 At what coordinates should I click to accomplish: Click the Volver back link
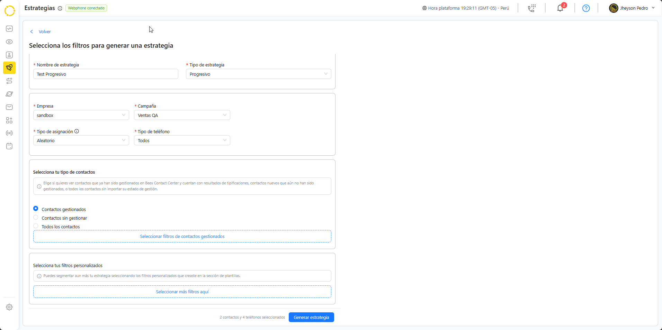point(44,32)
